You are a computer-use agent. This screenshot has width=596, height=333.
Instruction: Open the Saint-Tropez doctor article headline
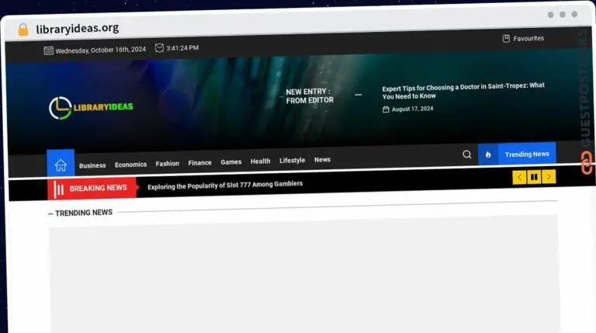coord(463,91)
